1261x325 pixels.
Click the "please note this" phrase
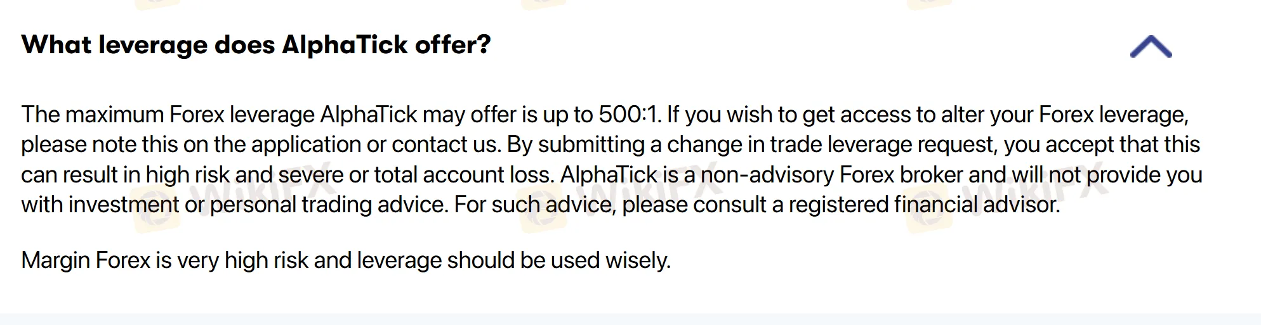(x=100, y=144)
